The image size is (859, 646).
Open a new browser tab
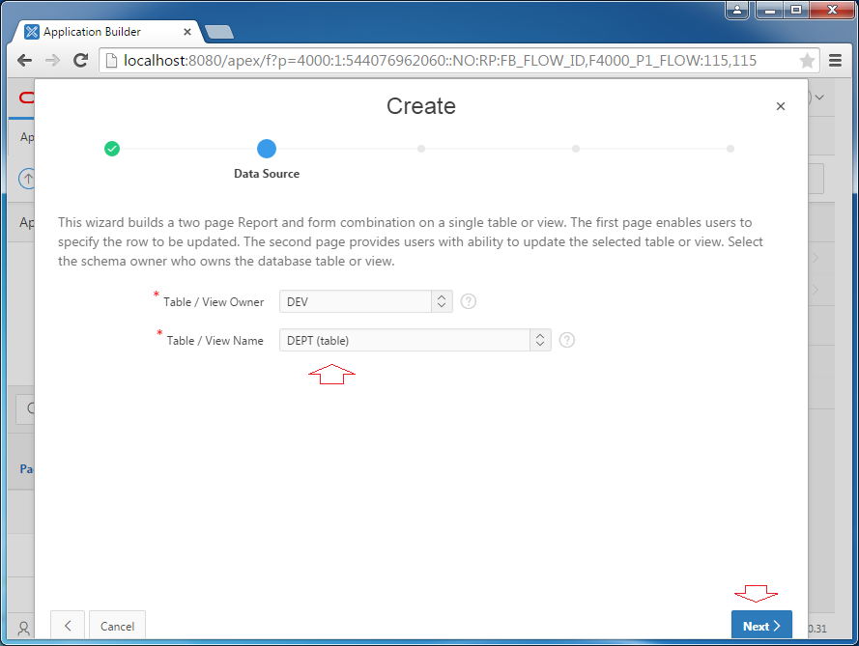pyautogui.click(x=219, y=32)
